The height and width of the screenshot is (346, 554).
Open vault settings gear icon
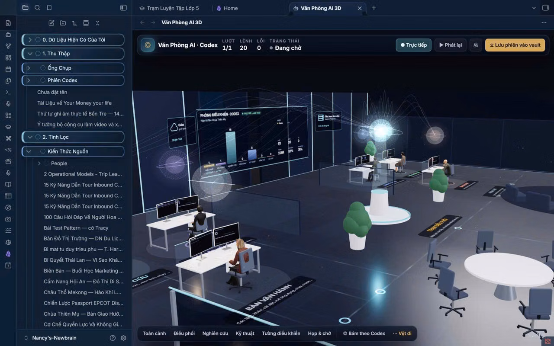(123, 338)
